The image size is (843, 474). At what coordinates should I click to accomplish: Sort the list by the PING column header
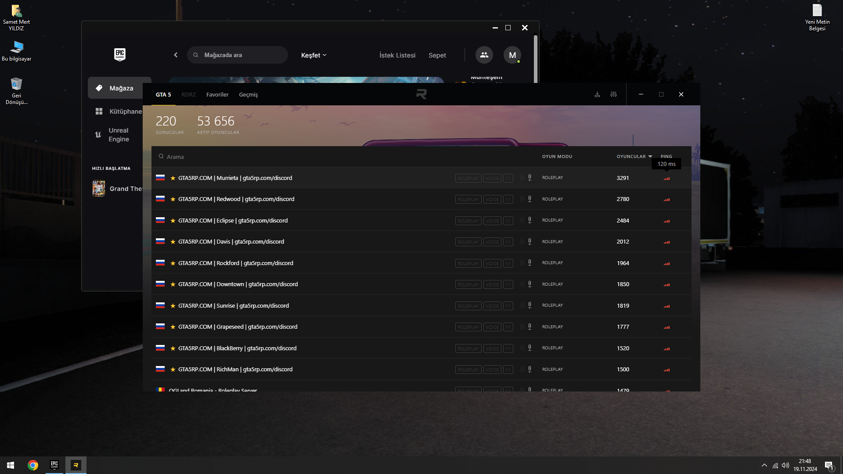pos(666,157)
